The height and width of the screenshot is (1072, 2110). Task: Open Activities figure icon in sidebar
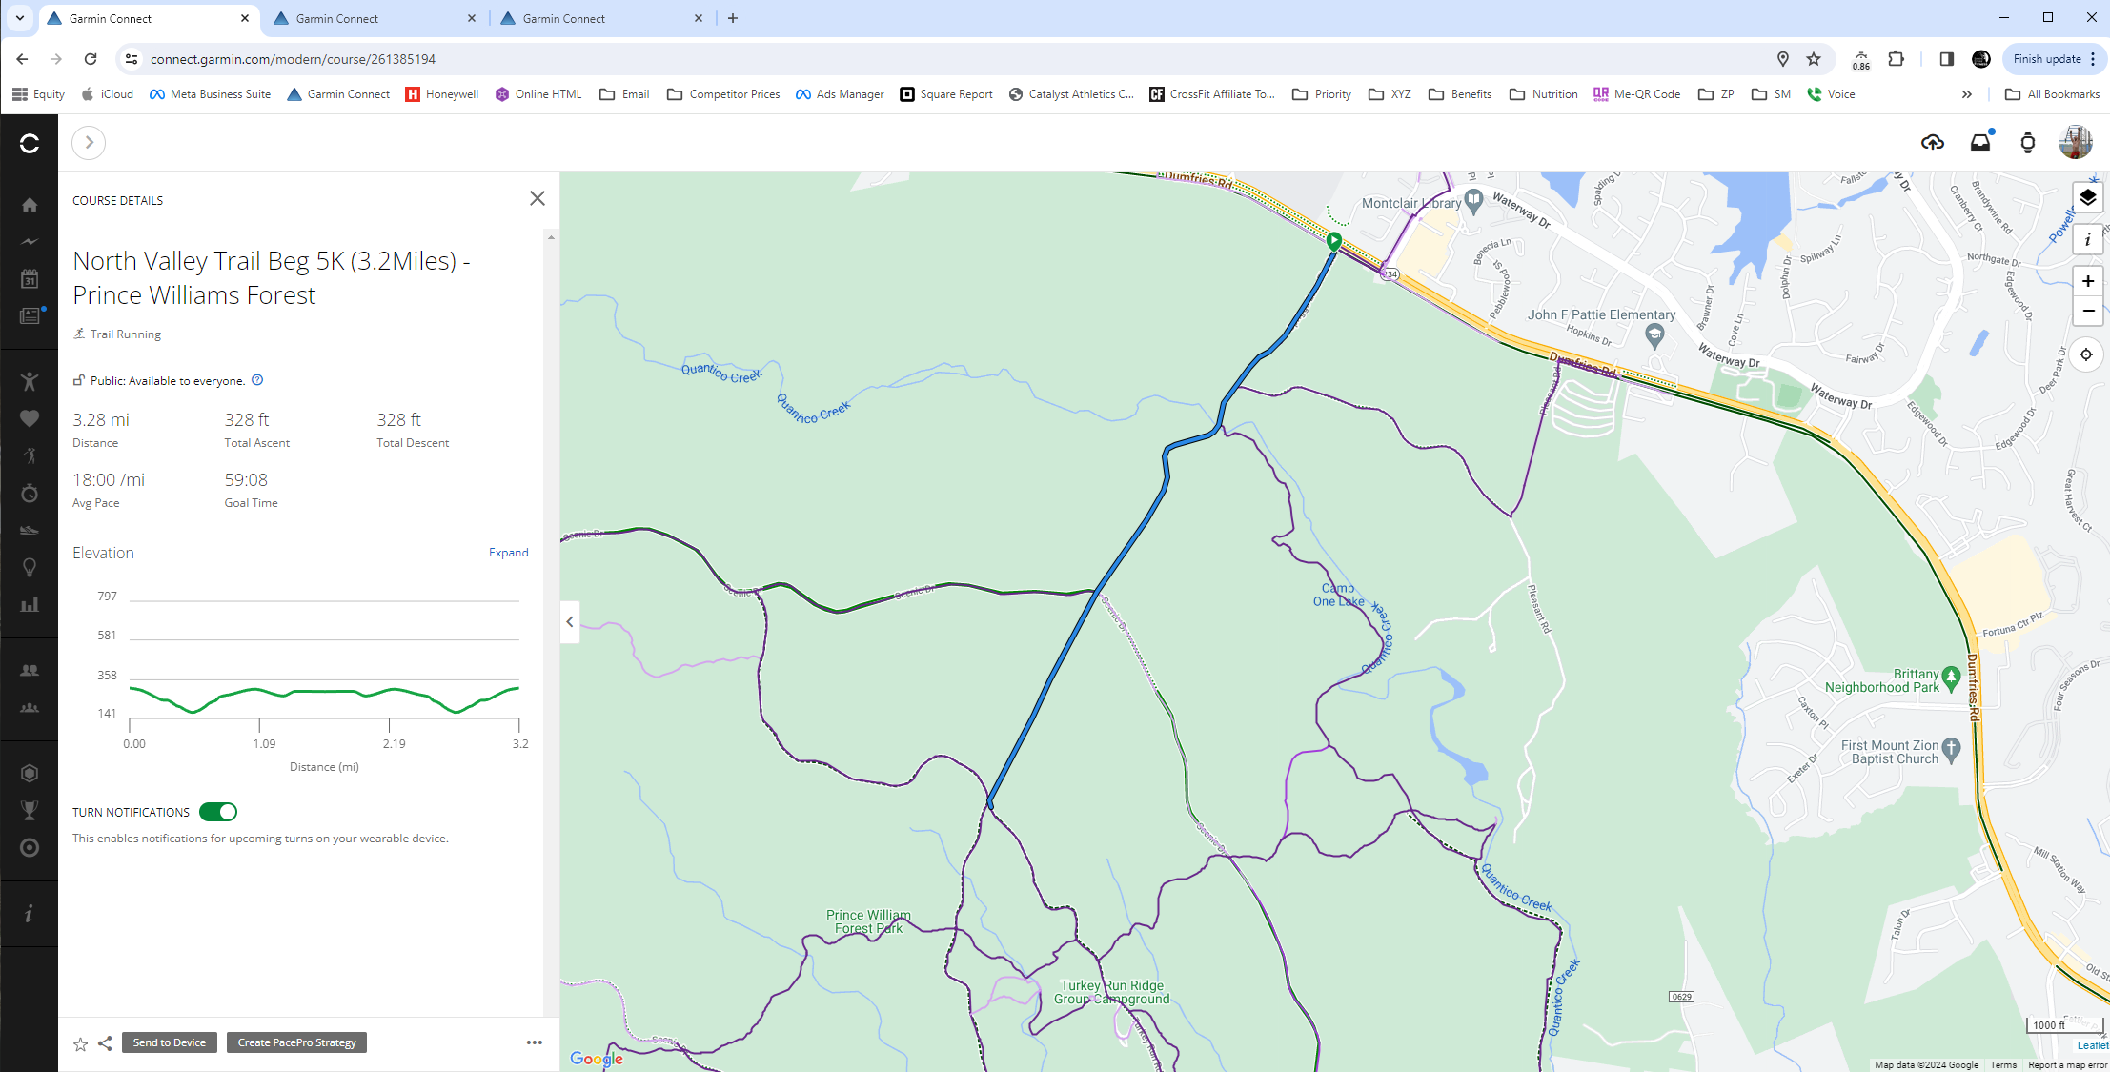pyautogui.click(x=30, y=382)
